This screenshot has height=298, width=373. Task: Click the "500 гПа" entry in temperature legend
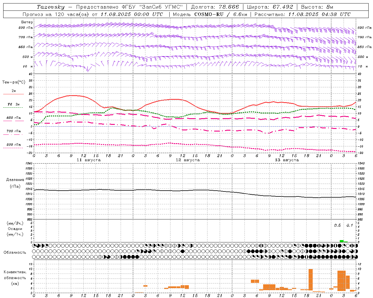point(14,144)
